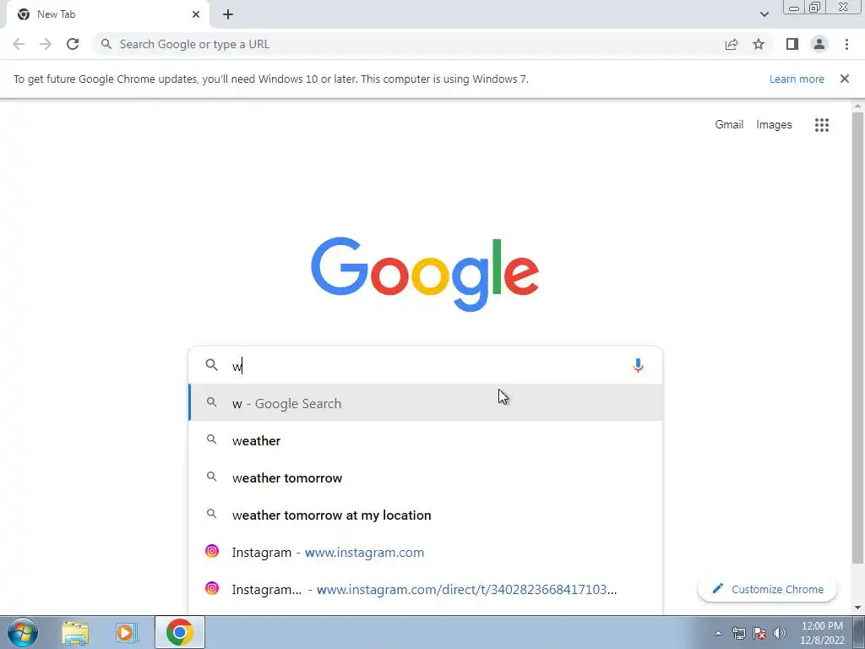This screenshot has height=649, width=865.
Task: Open the taskbar clock showing 12:00 PM
Action: point(822,633)
